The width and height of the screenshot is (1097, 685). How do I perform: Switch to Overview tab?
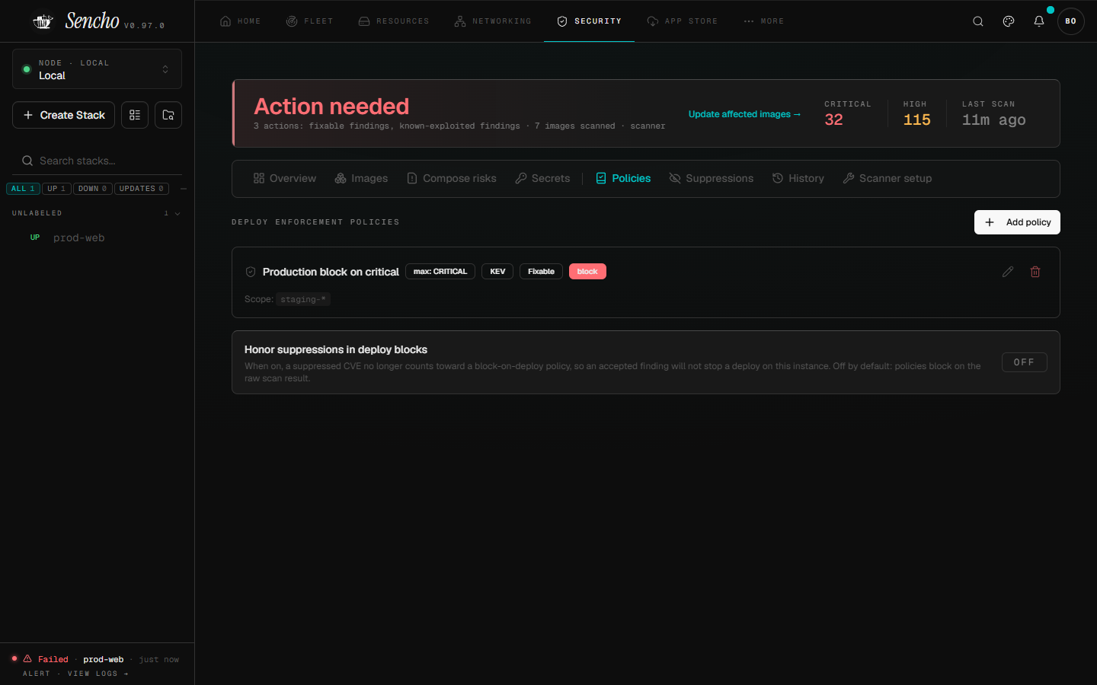[x=285, y=178]
